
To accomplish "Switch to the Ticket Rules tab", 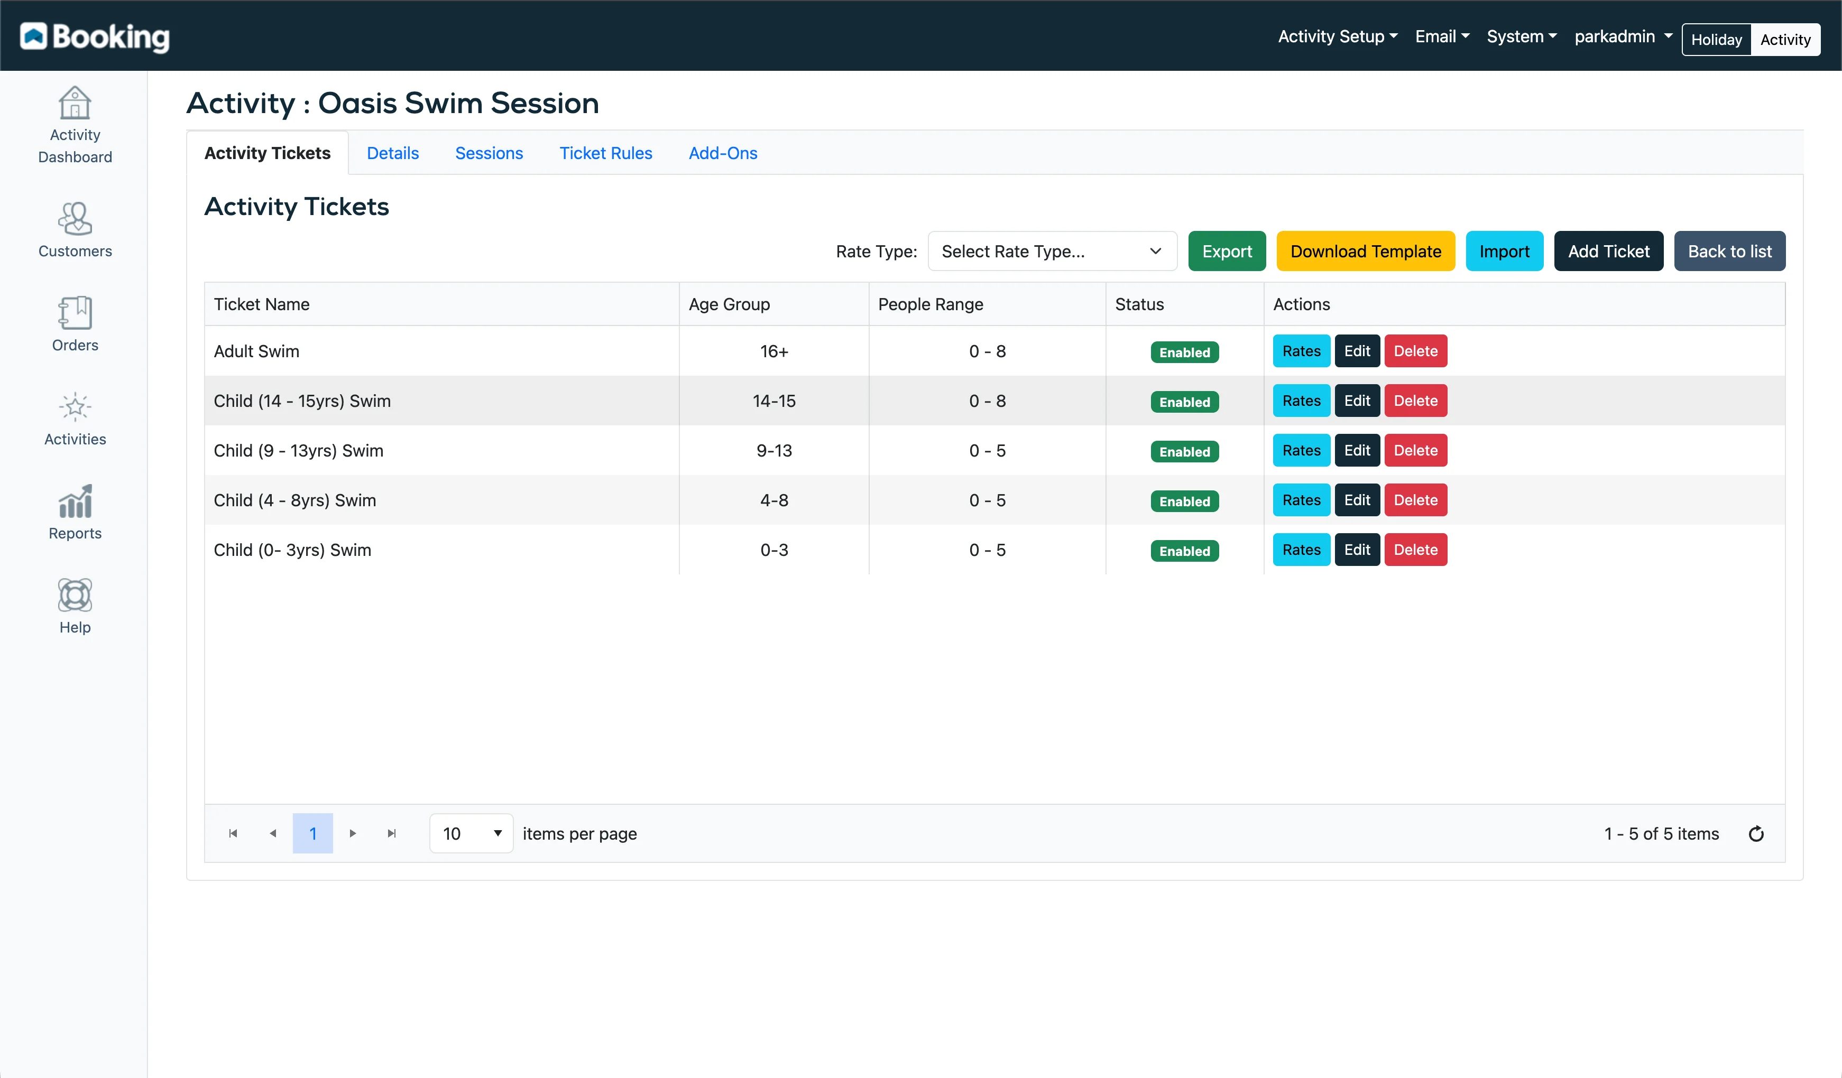I will click(x=606, y=153).
